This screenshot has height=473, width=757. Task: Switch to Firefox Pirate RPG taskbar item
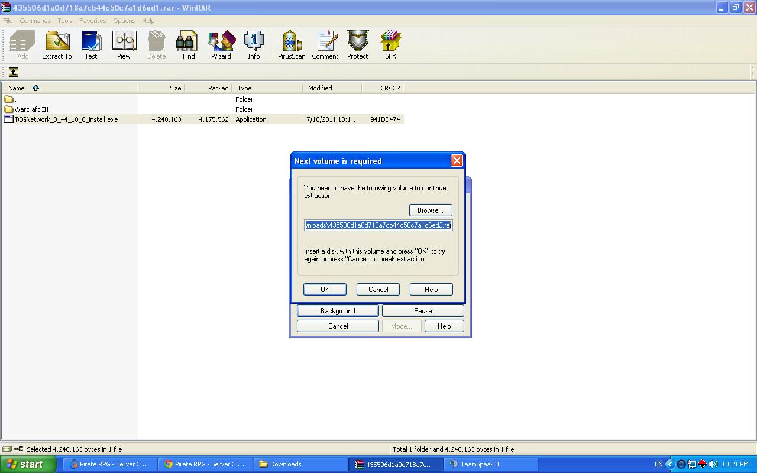click(x=110, y=465)
